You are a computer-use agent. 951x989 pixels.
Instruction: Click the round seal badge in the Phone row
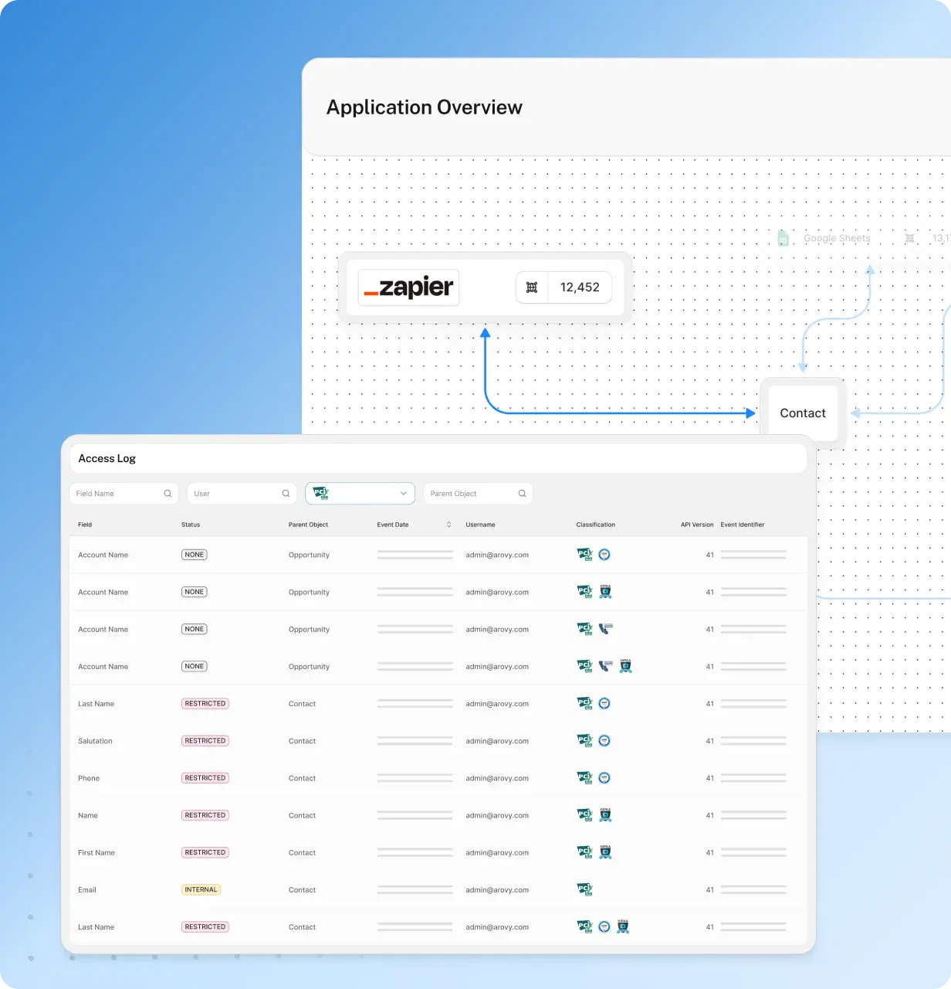(x=605, y=778)
